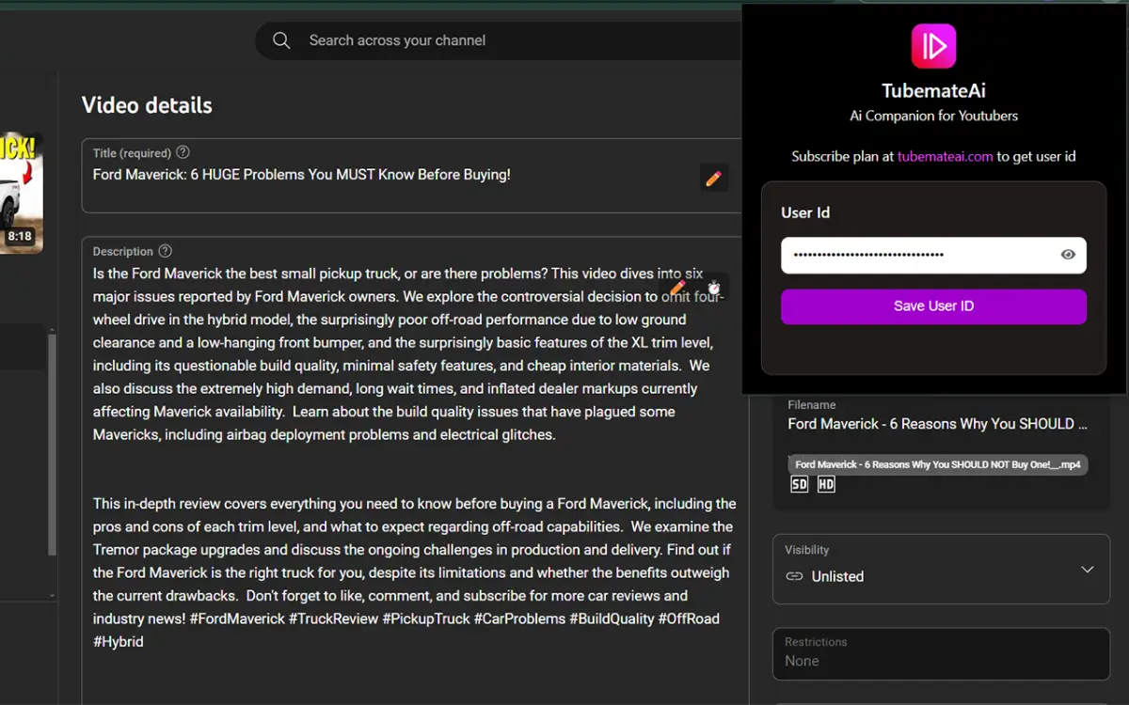Click the pencil icon beside the title

pos(713,178)
